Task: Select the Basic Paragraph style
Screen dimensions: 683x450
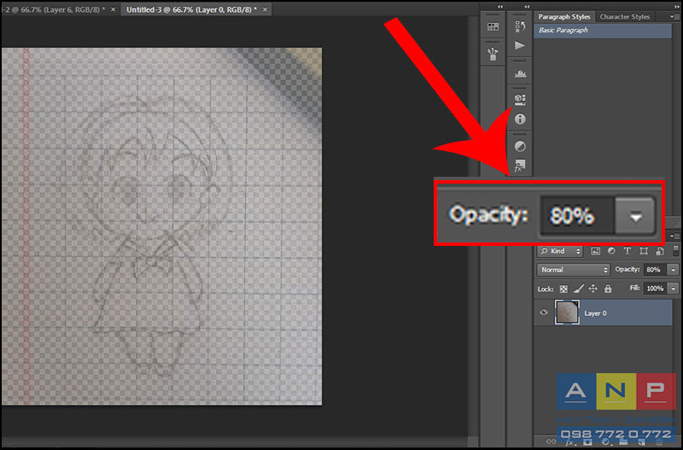Action: pyautogui.click(x=603, y=31)
